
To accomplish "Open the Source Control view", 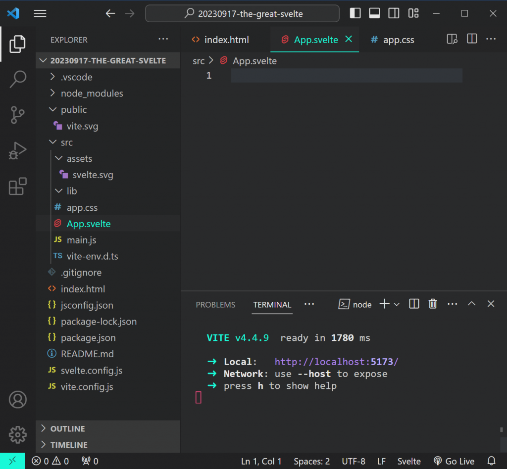I will tap(18, 115).
